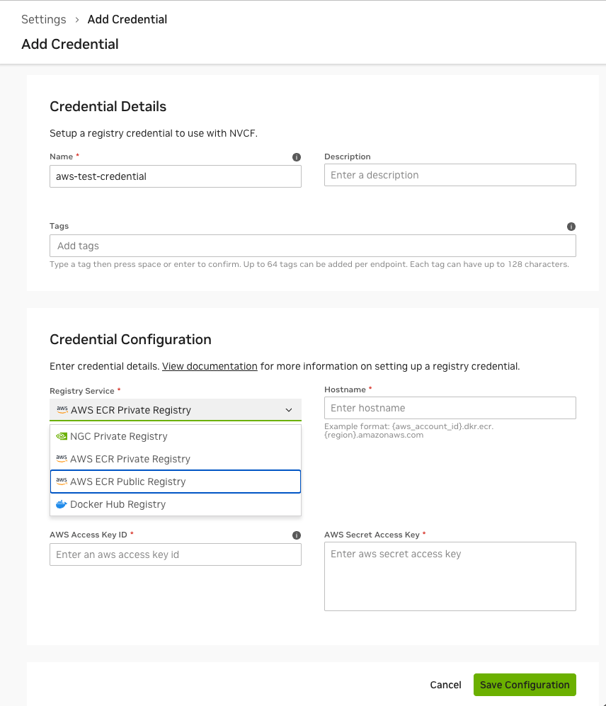This screenshot has height=706, width=606.
Task: Open the Registry Service dropdown chevron
Action: [289, 410]
